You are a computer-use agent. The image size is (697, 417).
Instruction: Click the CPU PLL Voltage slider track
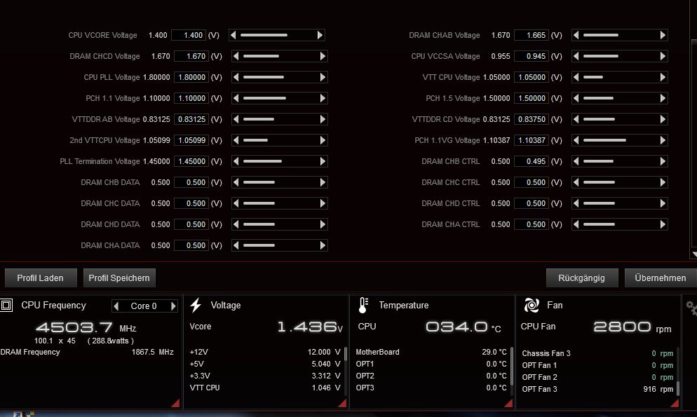click(x=279, y=77)
